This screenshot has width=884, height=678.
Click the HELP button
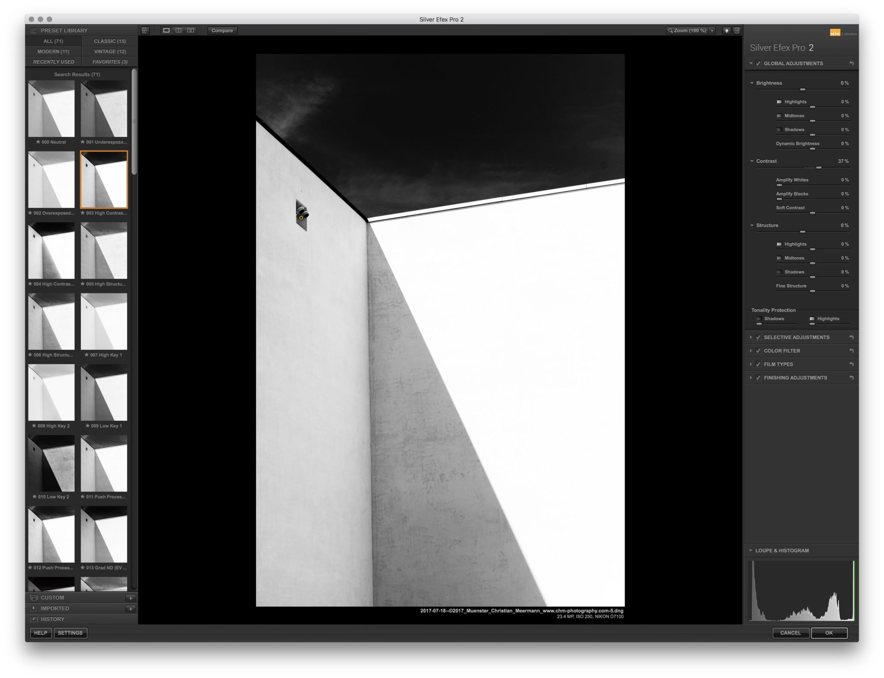(x=41, y=633)
